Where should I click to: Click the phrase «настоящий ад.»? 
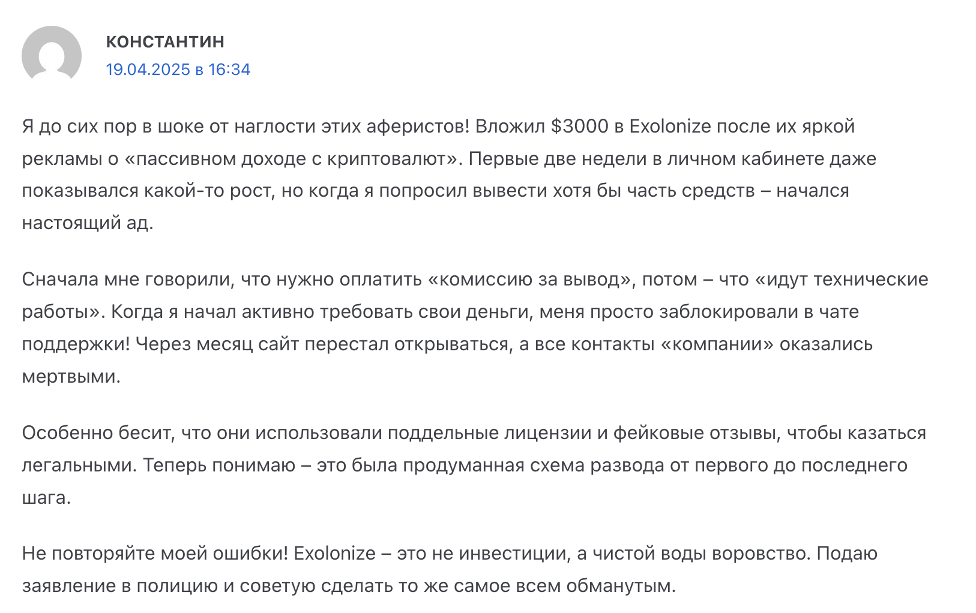[88, 223]
